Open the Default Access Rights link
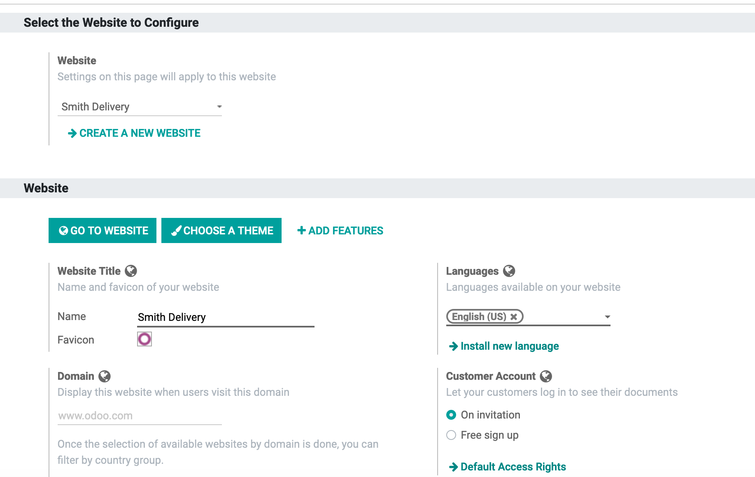The height and width of the screenshot is (477, 755). (513, 467)
